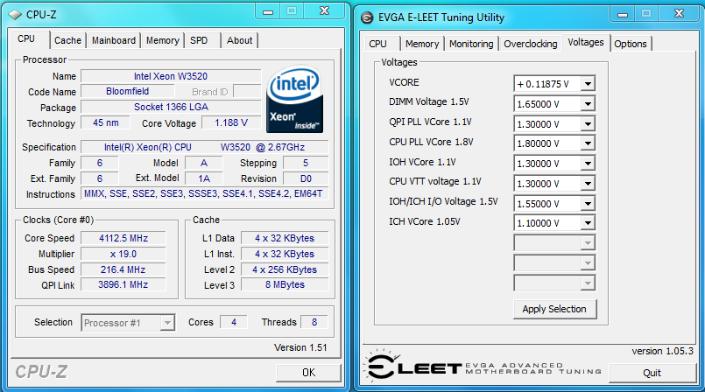The height and width of the screenshot is (392, 705).
Task: Click the Ext. Family value 6
Action: click(100, 178)
